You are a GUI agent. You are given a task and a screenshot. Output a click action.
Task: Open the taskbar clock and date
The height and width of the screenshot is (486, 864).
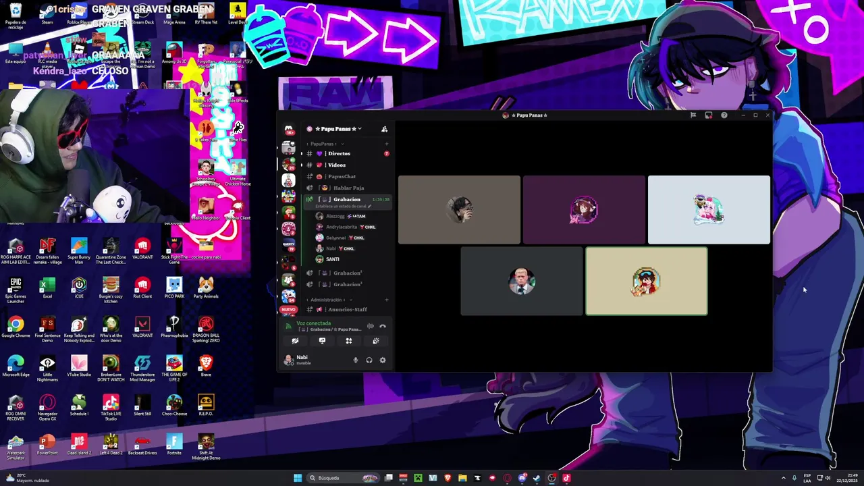pyautogui.click(x=846, y=478)
